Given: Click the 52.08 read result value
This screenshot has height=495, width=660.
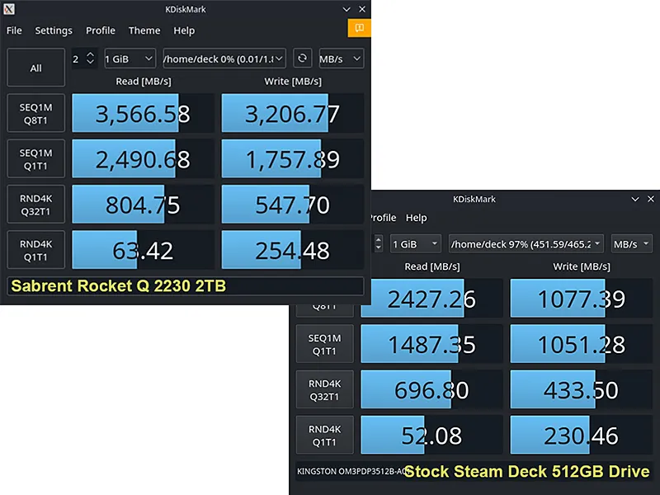Looking at the screenshot, I should pos(431,436).
